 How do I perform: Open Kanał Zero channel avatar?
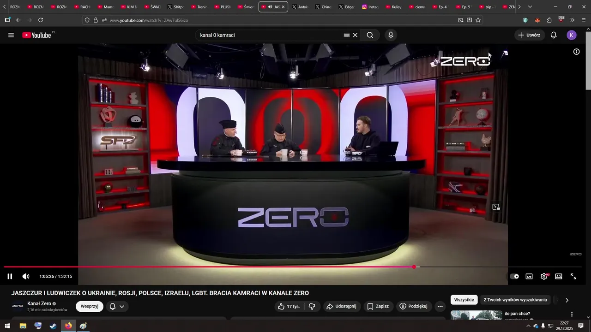(18, 306)
